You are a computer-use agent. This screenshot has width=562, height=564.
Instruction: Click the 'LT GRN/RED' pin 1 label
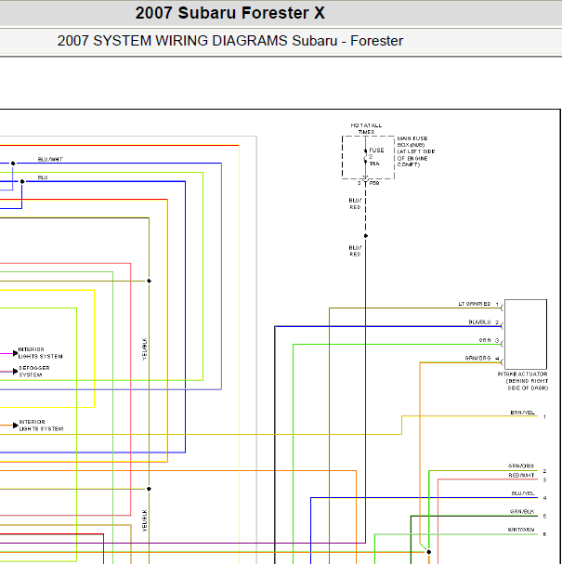(475, 304)
